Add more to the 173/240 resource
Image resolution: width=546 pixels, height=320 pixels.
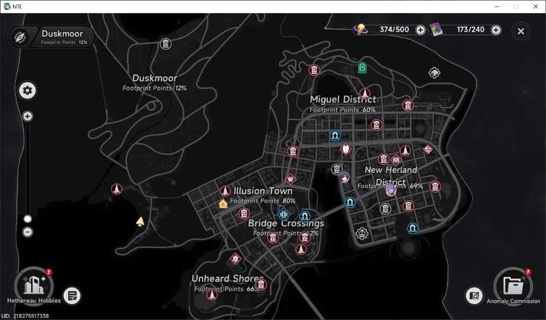tap(496, 30)
